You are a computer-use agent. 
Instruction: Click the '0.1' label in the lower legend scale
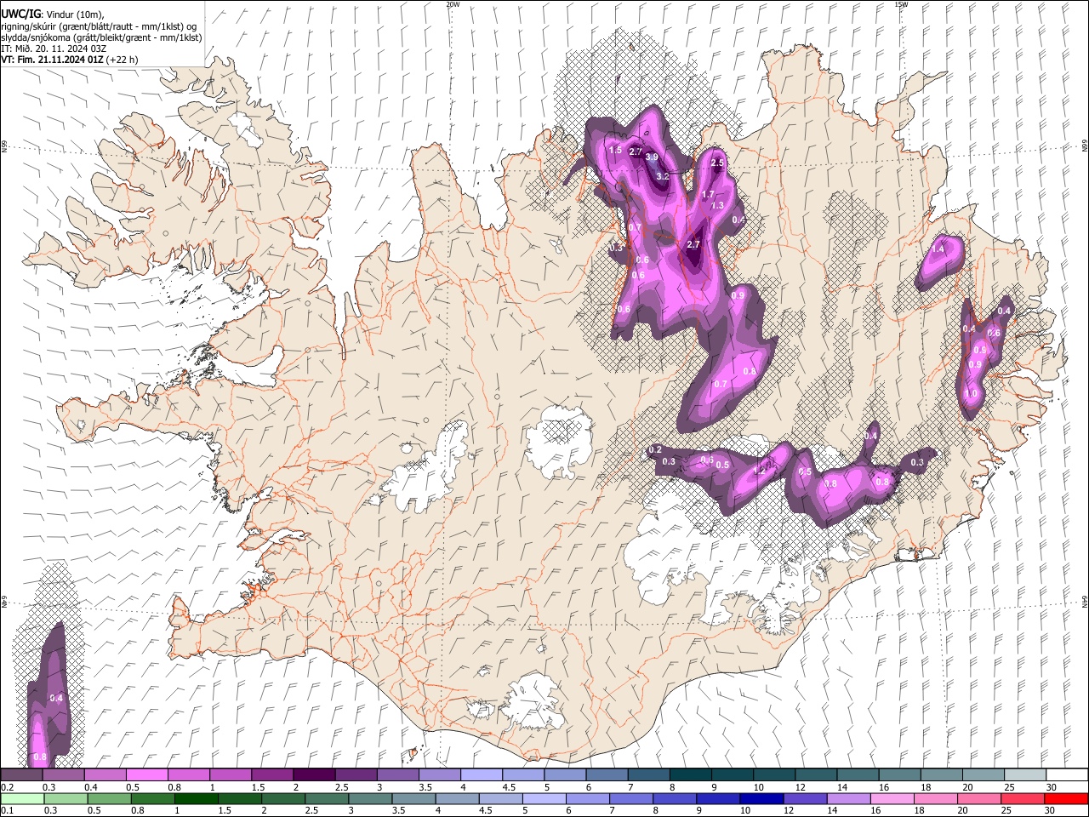pos(6,811)
